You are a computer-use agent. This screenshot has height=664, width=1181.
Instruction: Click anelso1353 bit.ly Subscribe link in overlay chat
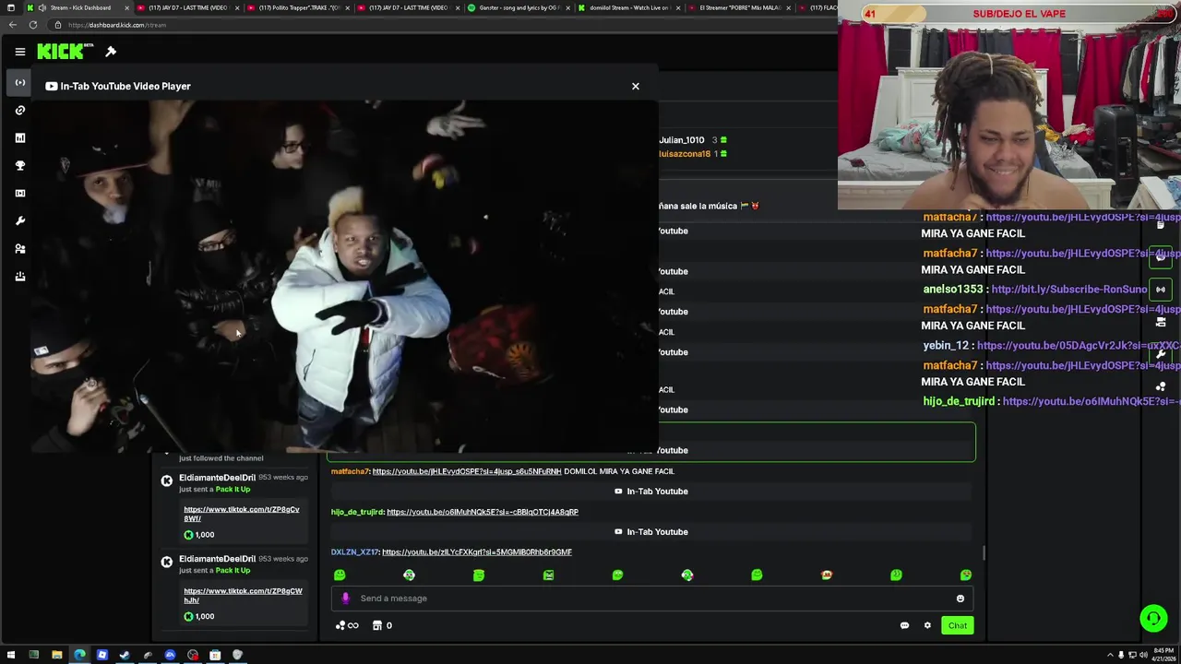1069,290
